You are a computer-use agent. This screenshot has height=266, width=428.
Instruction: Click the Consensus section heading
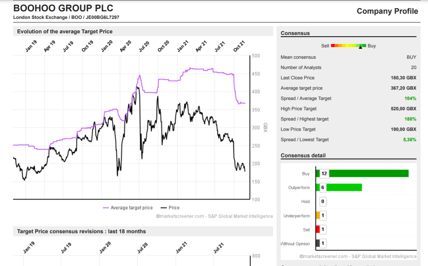[295, 33]
